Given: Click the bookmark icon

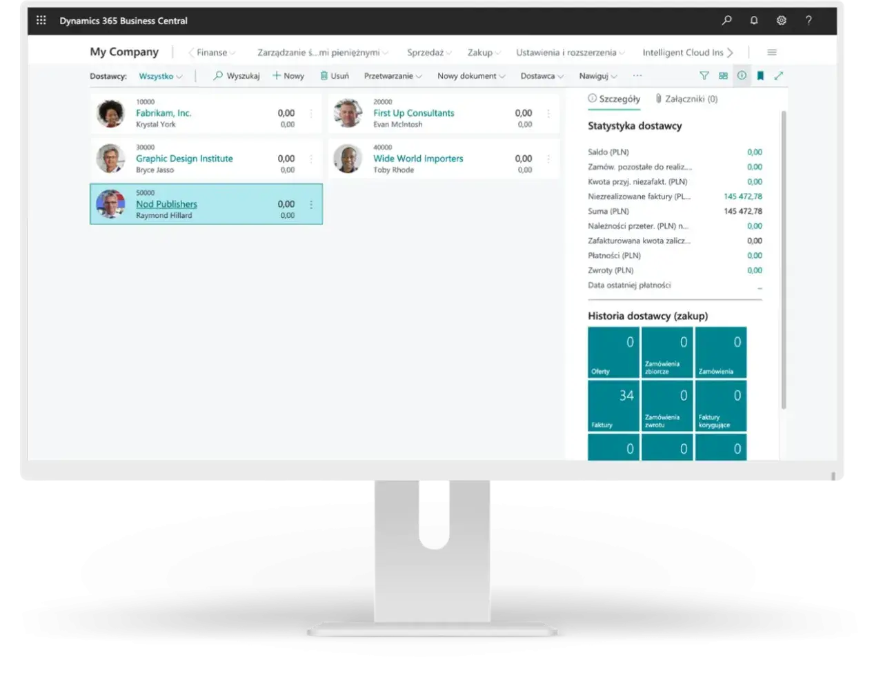Looking at the screenshot, I should click(760, 76).
